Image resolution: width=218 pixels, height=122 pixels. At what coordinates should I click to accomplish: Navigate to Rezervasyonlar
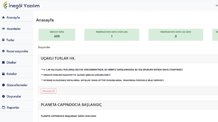pyautogui.click(x=17, y=51)
